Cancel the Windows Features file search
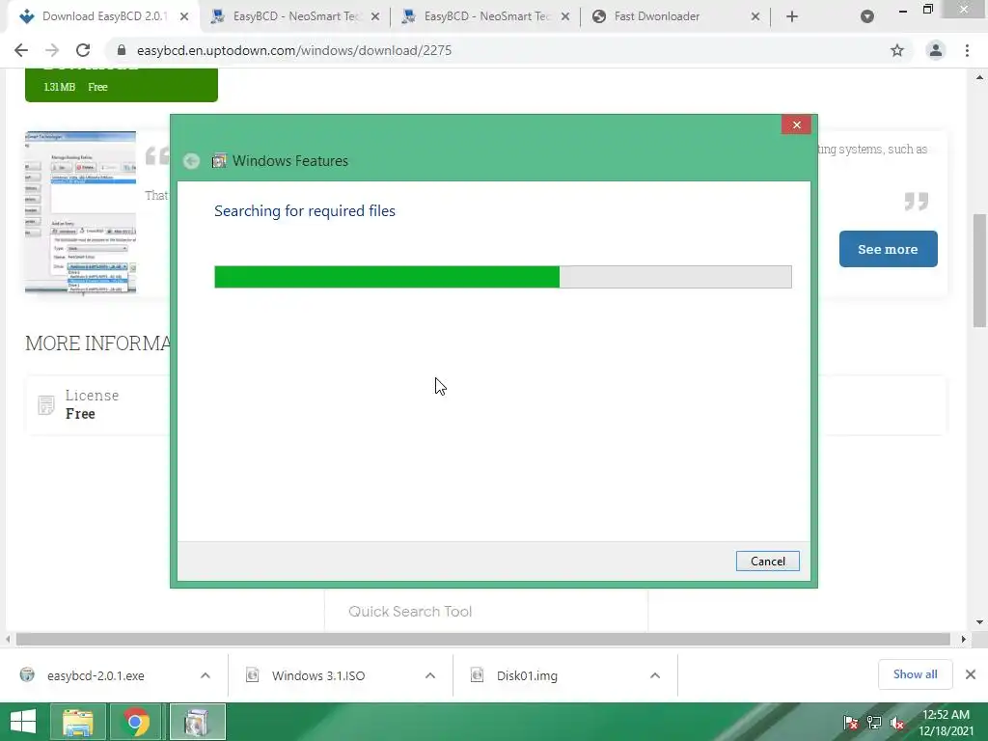Viewport: 988px width, 741px height. coord(767,562)
